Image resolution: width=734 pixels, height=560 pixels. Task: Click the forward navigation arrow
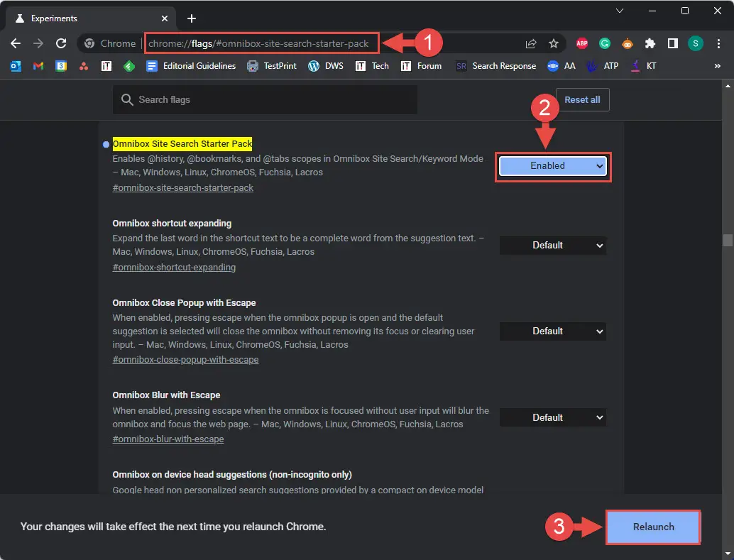[x=38, y=43]
